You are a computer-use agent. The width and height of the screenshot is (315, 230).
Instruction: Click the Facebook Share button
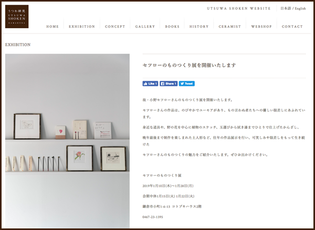[169, 84]
